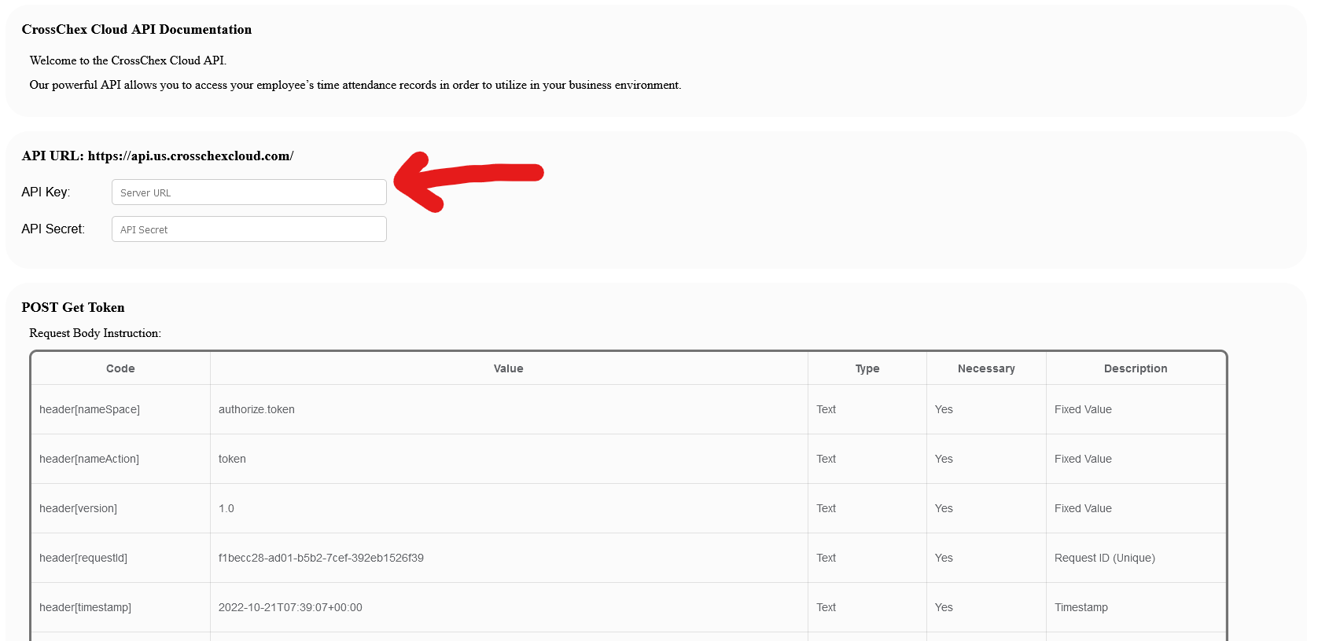Image resolution: width=1318 pixels, height=641 pixels.
Task: Click the 'Necessary' column header
Action: pos(986,368)
